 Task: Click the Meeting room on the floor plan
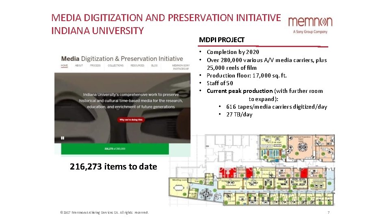[179, 187]
